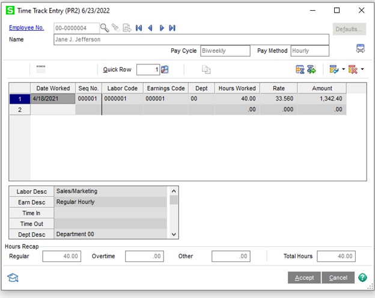
Task: Click the Sage green S application icon
Action: tap(10, 11)
